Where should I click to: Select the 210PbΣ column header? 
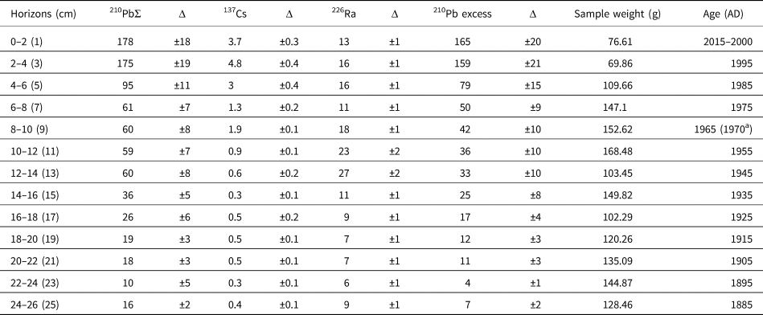[121, 14]
